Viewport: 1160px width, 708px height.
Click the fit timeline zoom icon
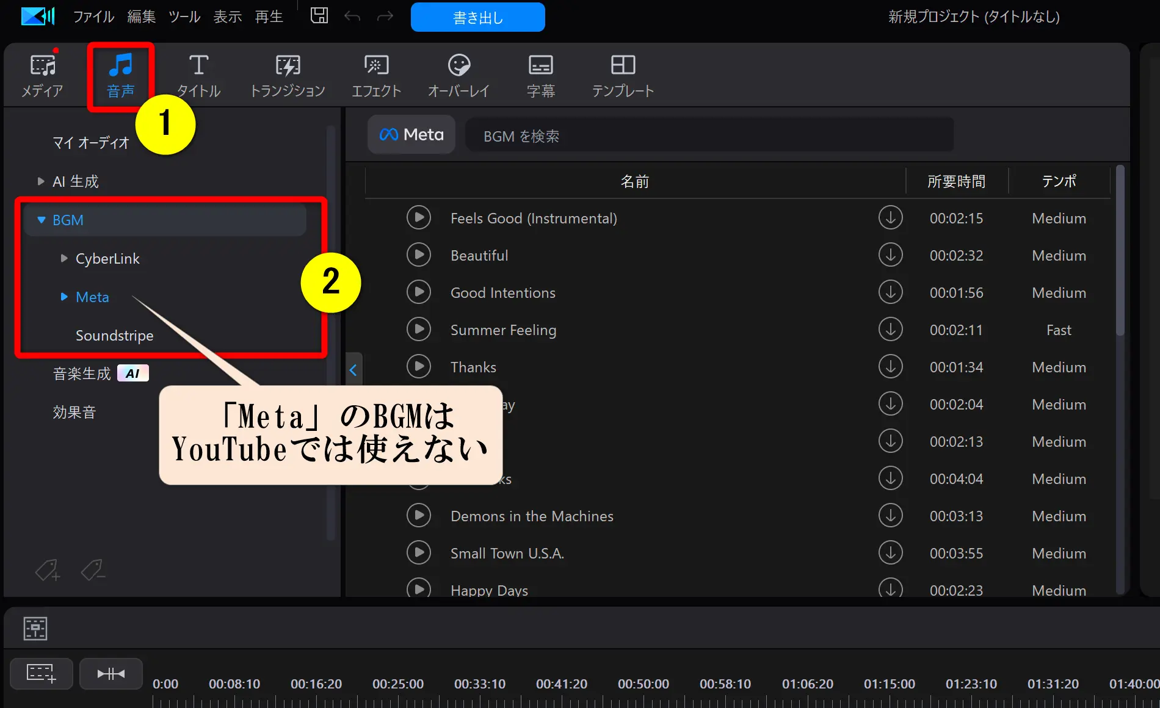point(111,674)
